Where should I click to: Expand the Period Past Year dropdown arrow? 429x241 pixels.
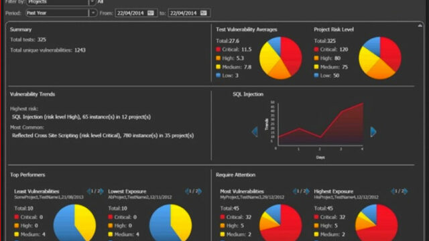93,13
